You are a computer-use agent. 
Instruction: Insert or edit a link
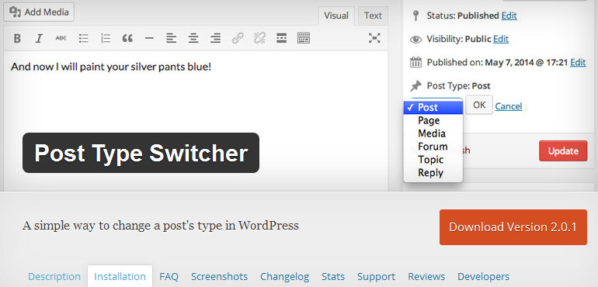(x=238, y=38)
